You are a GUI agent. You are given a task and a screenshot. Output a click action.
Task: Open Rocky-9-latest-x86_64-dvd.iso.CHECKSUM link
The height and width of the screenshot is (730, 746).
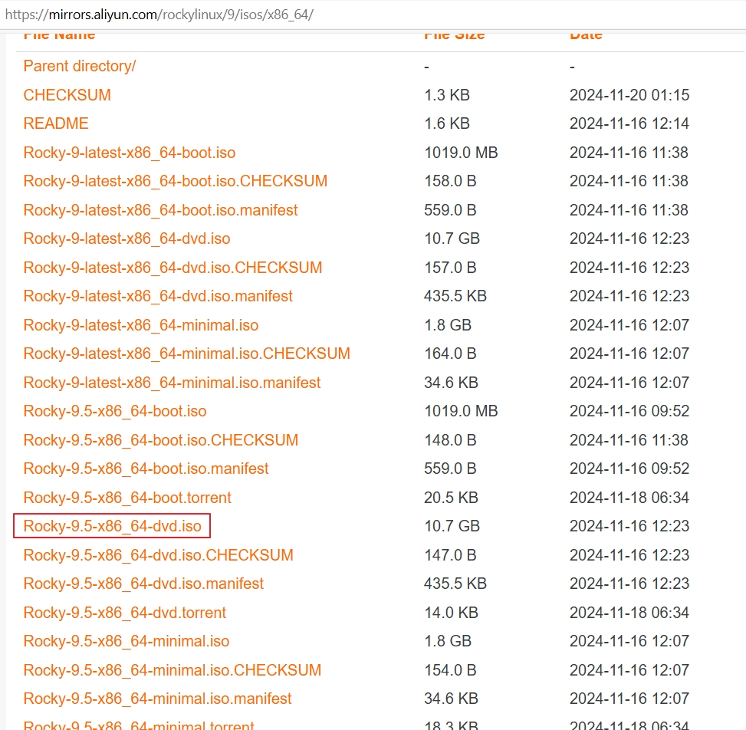pyautogui.click(x=173, y=268)
